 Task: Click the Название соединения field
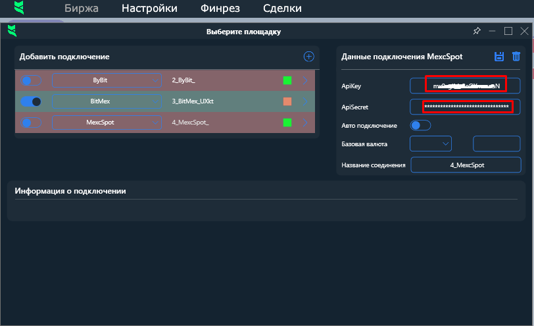(x=466, y=165)
